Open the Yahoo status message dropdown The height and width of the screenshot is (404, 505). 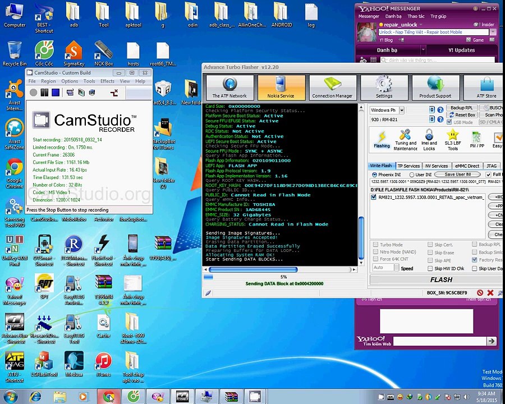493,32
